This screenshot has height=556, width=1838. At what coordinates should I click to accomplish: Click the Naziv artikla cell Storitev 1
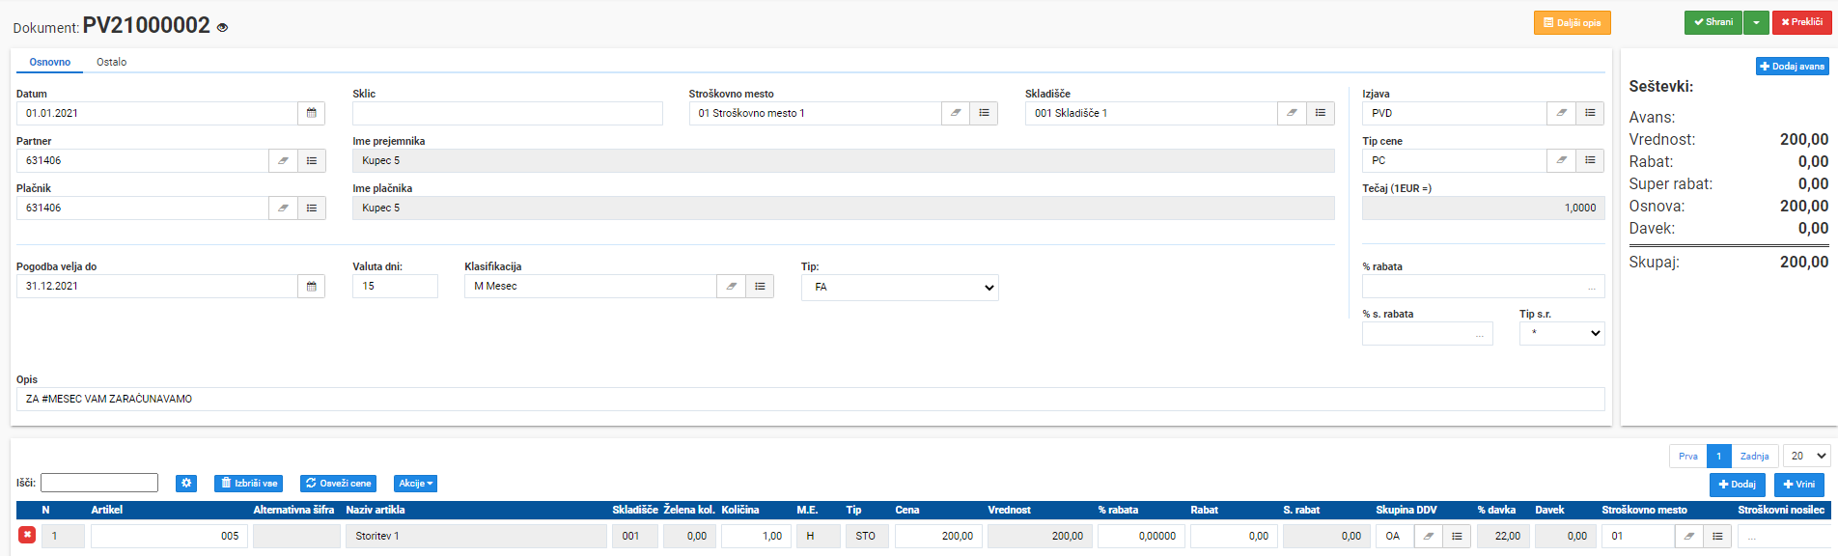click(477, 536)
